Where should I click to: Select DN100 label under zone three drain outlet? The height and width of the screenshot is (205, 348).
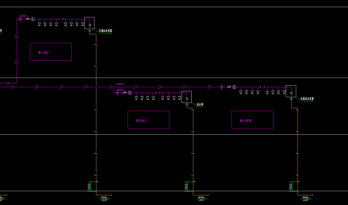[201, 197]
